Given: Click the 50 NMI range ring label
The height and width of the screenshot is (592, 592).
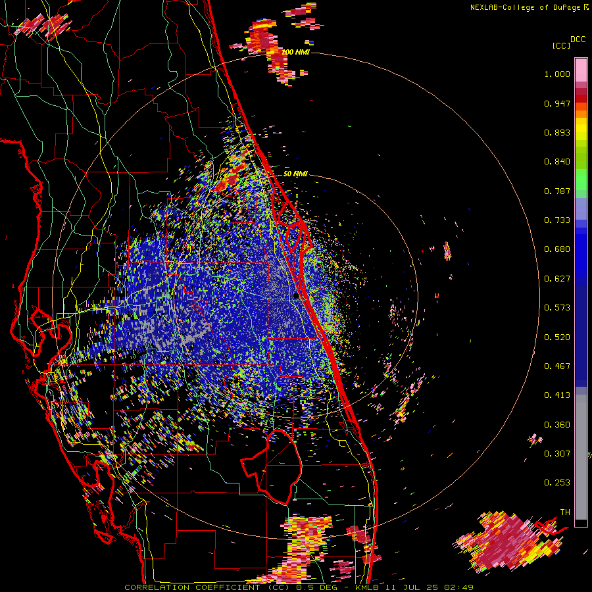Looking at the screenshot, I should click(x=295, y=174).
